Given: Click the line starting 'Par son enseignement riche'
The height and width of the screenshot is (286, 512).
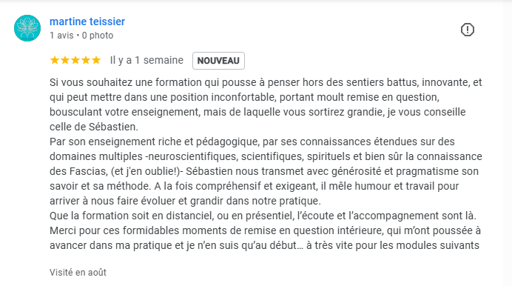Looking at the screenshot, I should [x=252, y=142].
